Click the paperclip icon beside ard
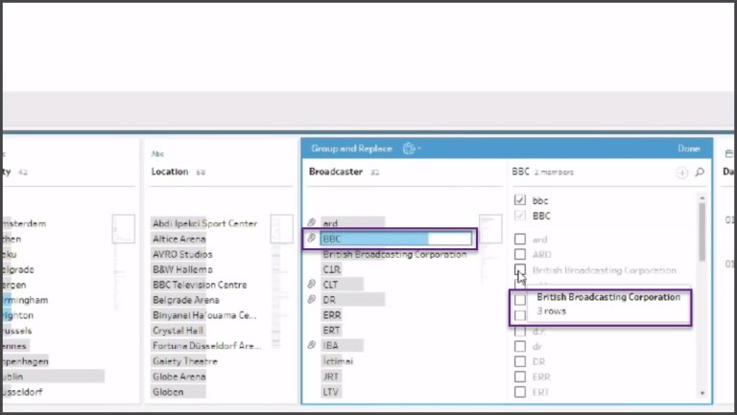This screenshot has height=415, width=737. 312,223
